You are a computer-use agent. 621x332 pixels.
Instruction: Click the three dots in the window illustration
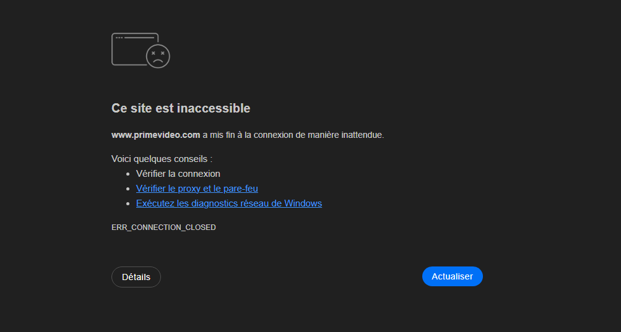pyautogui.click(x=119, y=38)
